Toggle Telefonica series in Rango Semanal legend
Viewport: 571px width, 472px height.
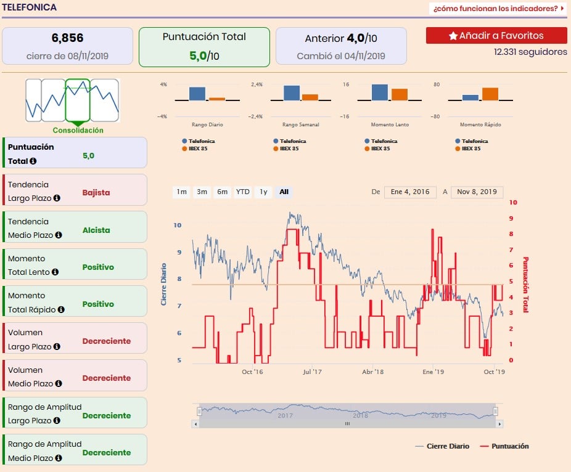point(289,141)
